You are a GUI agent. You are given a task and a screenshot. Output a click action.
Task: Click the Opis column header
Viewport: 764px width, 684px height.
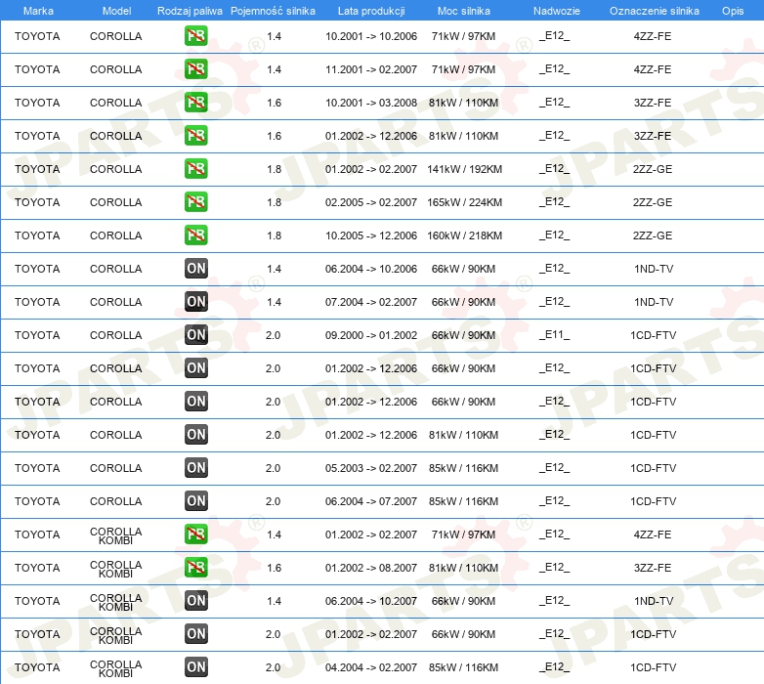click(x=733, y=11)
